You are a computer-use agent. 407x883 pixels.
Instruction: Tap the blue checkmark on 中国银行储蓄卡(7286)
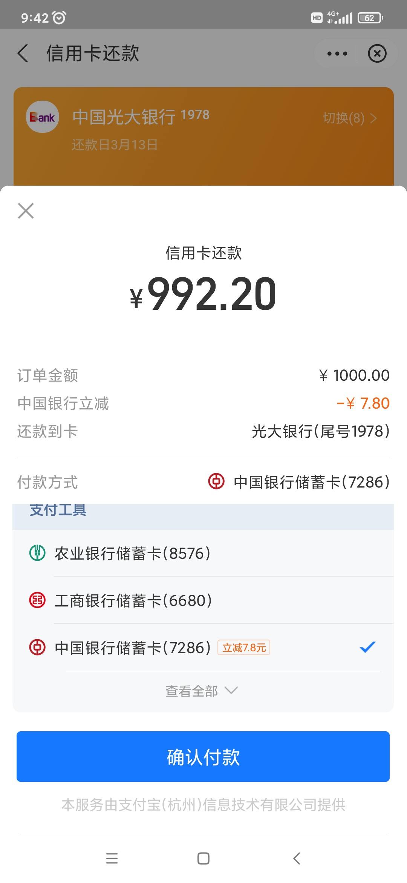click(367, 647)
